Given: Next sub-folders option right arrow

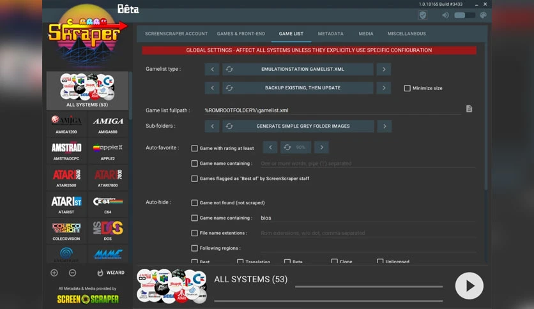Looking at the screenshot, I should pos(385,126).
